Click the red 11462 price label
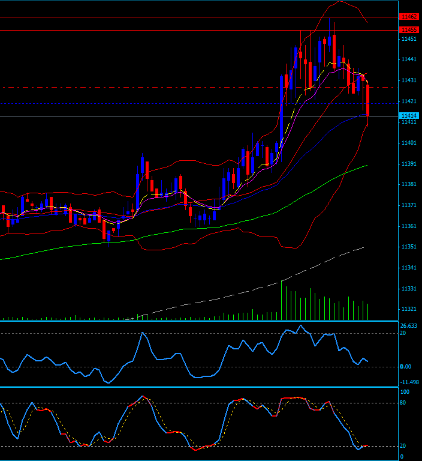The width and height of the screenshot is (422, 461). pos(409,17)
